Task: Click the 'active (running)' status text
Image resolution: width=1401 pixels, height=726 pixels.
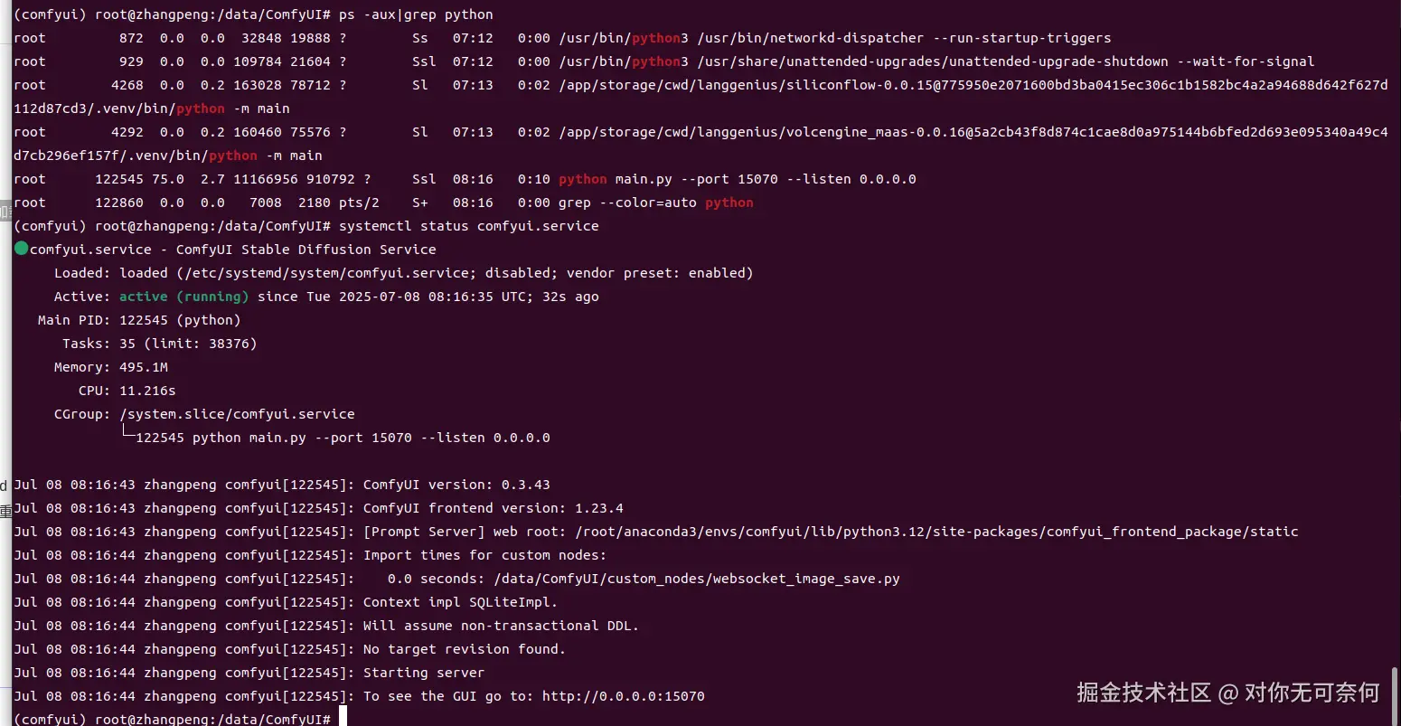Action: click(183, 297)
